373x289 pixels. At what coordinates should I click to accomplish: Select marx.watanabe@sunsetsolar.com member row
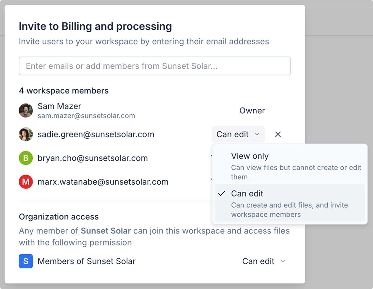(103, 182)
